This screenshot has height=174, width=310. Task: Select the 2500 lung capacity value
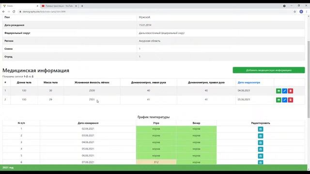[x=92, y=90]
